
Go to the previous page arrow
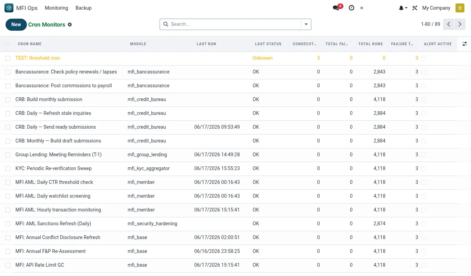click(449, 24)
